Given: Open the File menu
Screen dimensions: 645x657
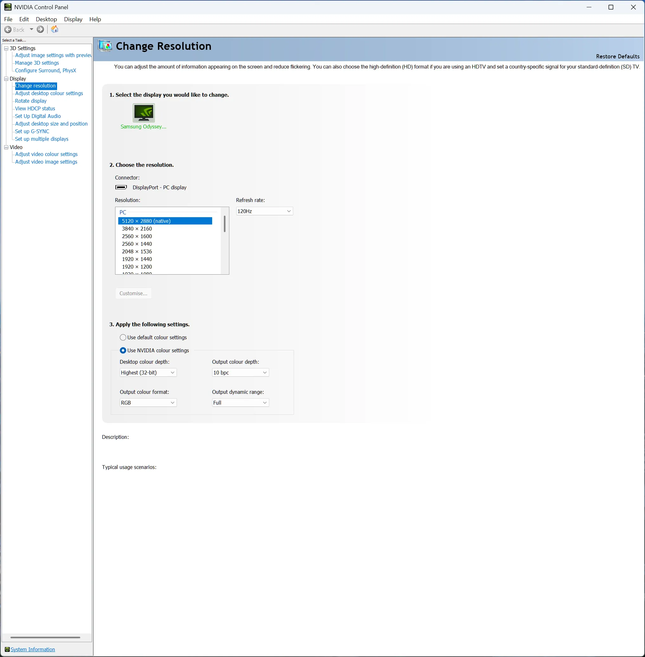Looking at the screenshot, I should pos(8,19).
